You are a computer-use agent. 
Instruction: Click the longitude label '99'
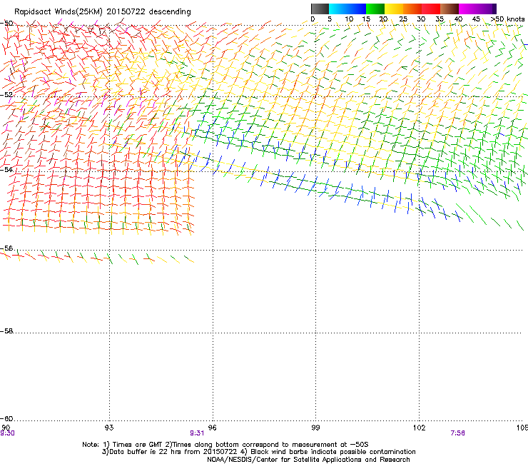[315, 428]
